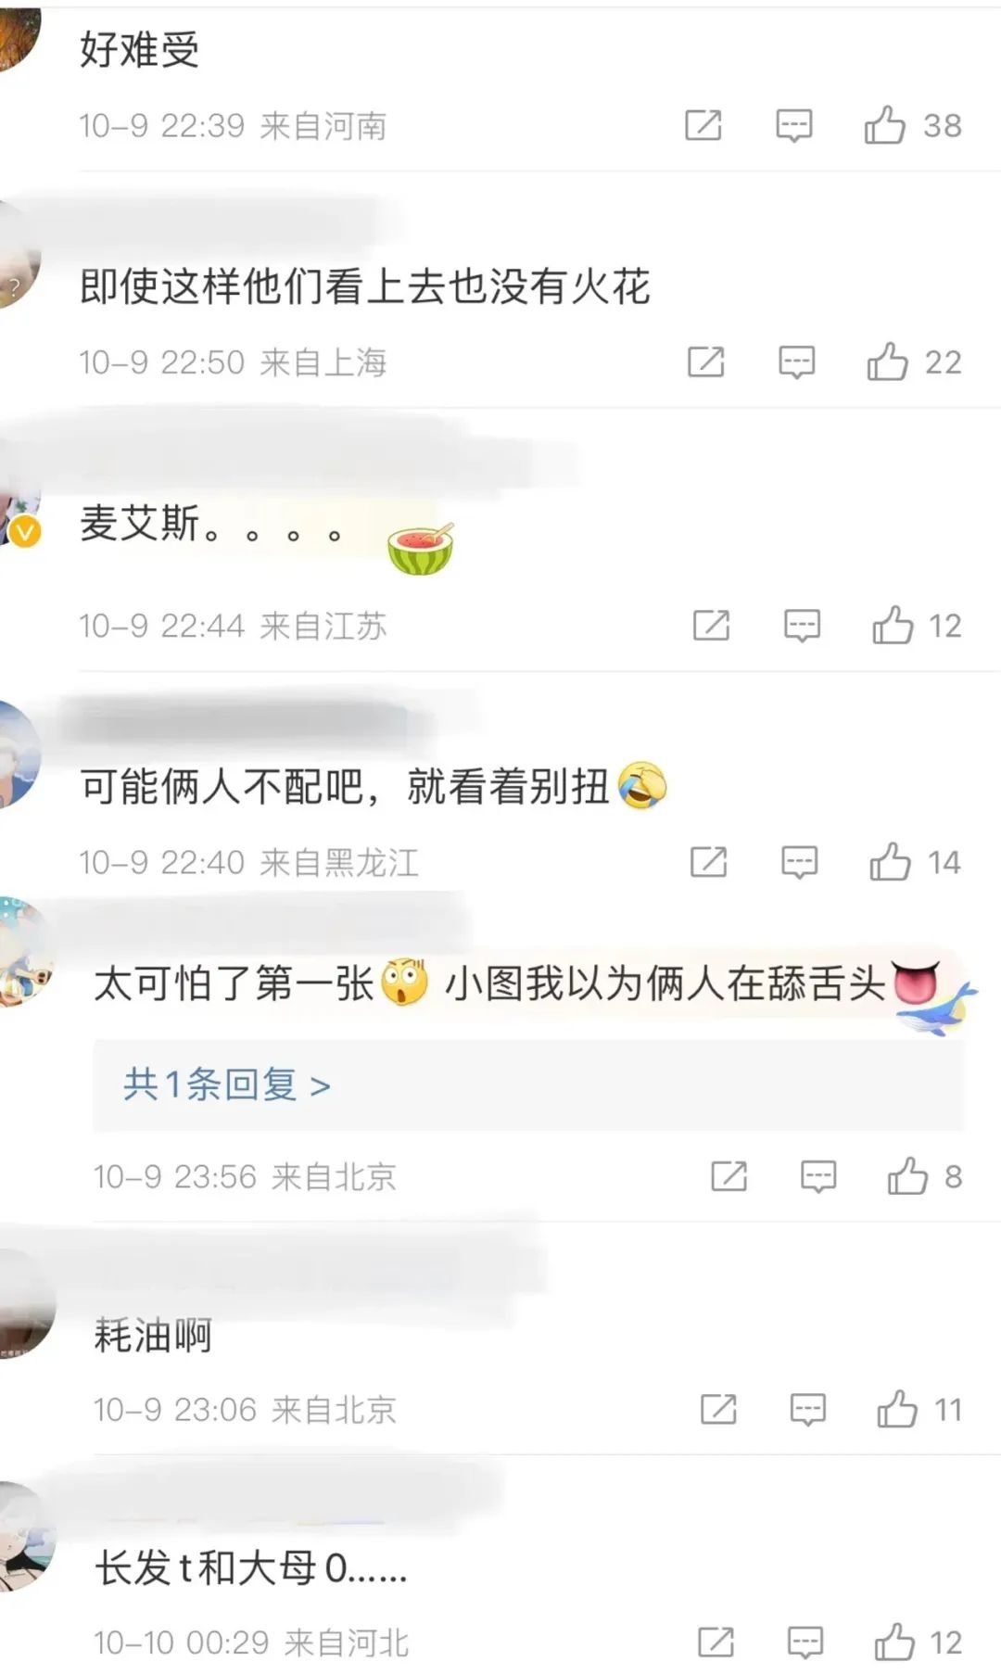Like the comment with 22 likes
Image resolution: width=1001 pixels, height=1674 pixels.
coord(888,361)
